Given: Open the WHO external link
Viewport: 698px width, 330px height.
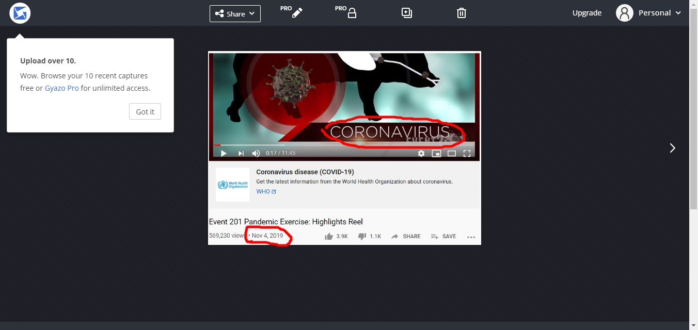Looking at the screenshot, I should point(266,192).
